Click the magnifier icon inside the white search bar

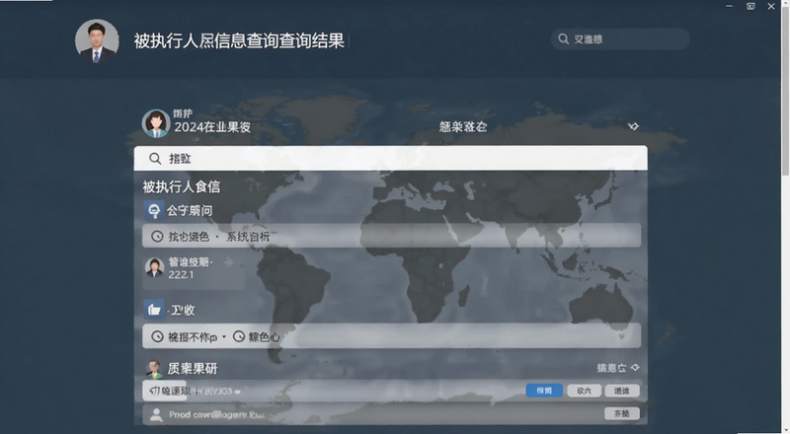pos(155,159)
